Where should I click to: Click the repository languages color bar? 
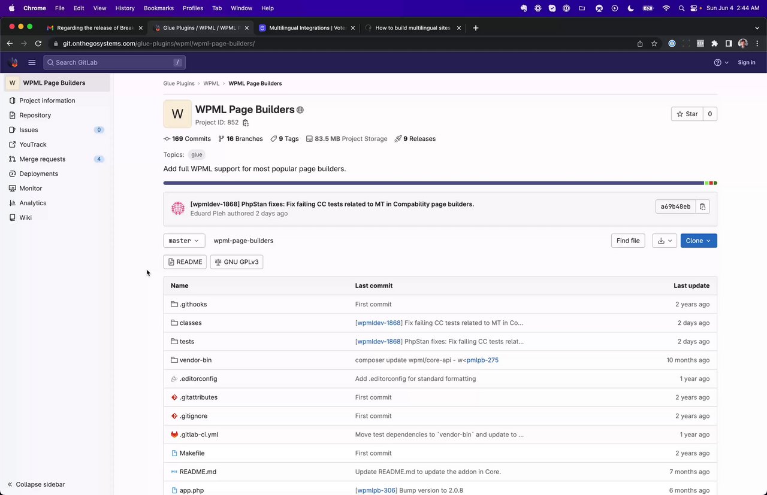[x=433, y=183]
